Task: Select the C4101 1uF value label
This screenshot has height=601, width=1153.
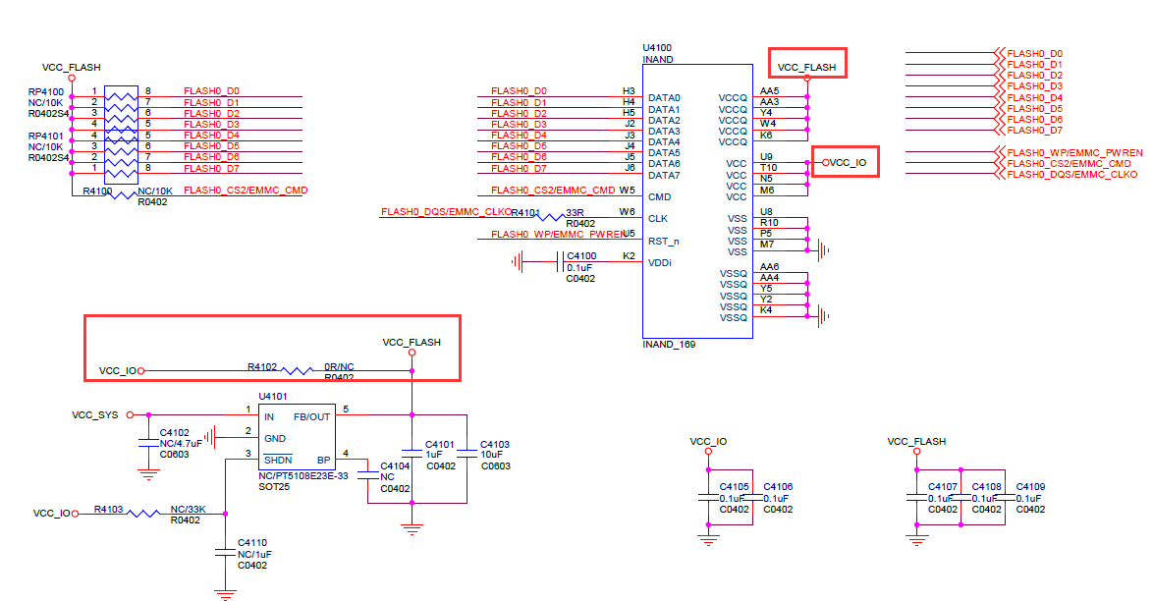Action: [434, 455]
